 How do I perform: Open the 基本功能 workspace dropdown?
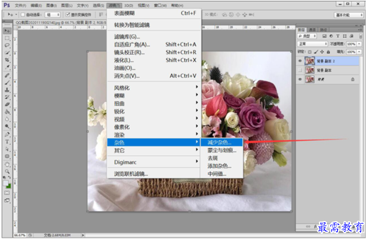coord(348,15)
